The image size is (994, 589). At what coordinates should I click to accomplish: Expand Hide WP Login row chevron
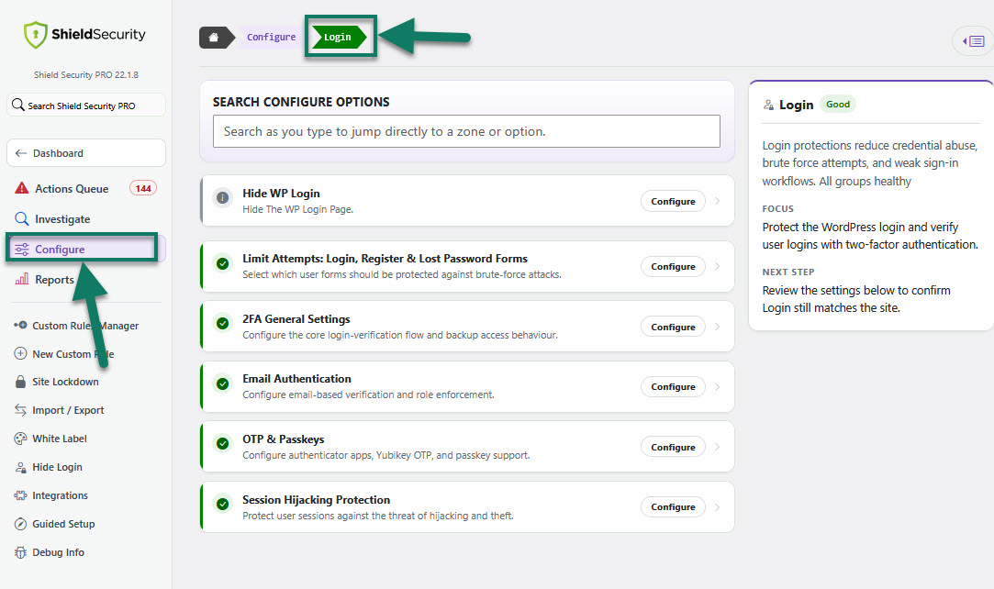[x=718, y=201]
